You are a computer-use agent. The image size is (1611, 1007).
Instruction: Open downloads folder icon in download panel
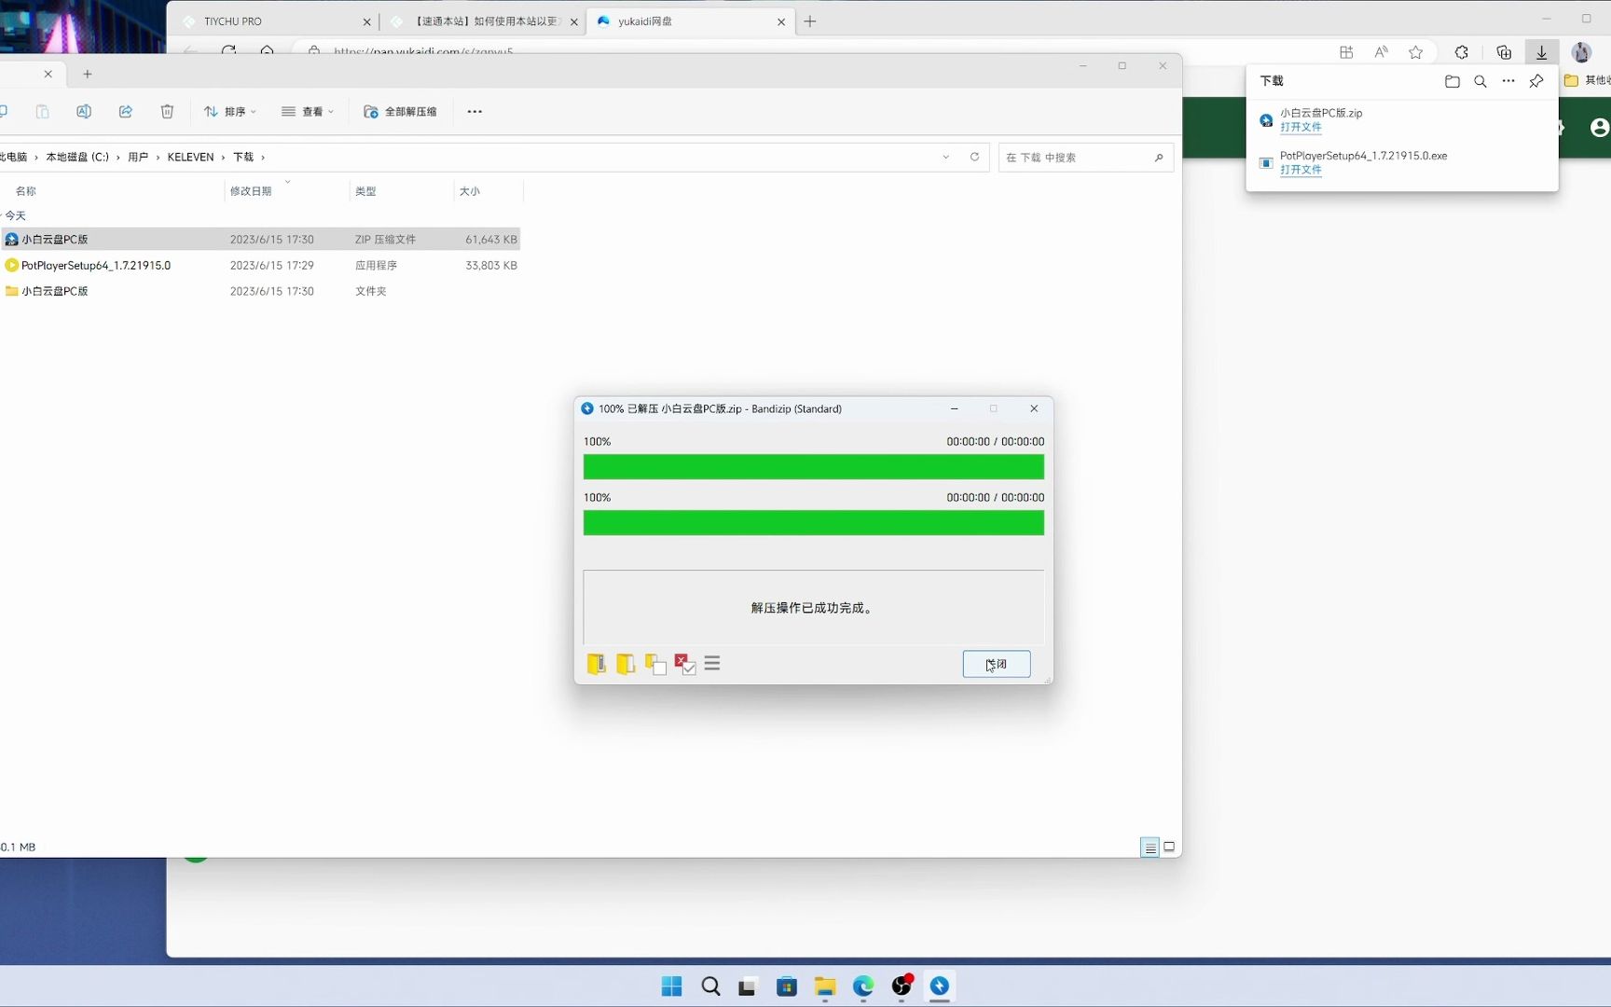click(1453, 81)
